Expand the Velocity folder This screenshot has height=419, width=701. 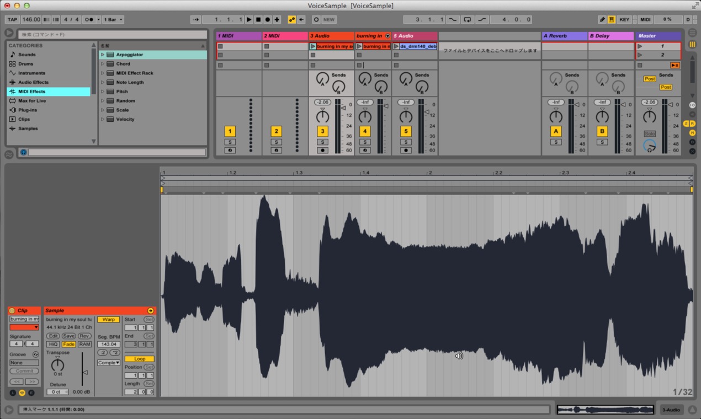click(x=103, y=119)
